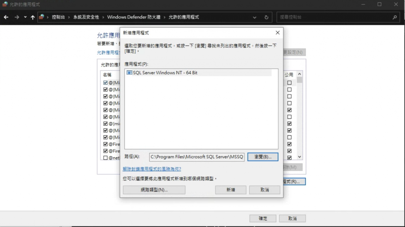Screen dimensions: 405x227
Task: Open 系統及安全性 breadcrumb
Action: pyautogui.click(x=86, y=17)
